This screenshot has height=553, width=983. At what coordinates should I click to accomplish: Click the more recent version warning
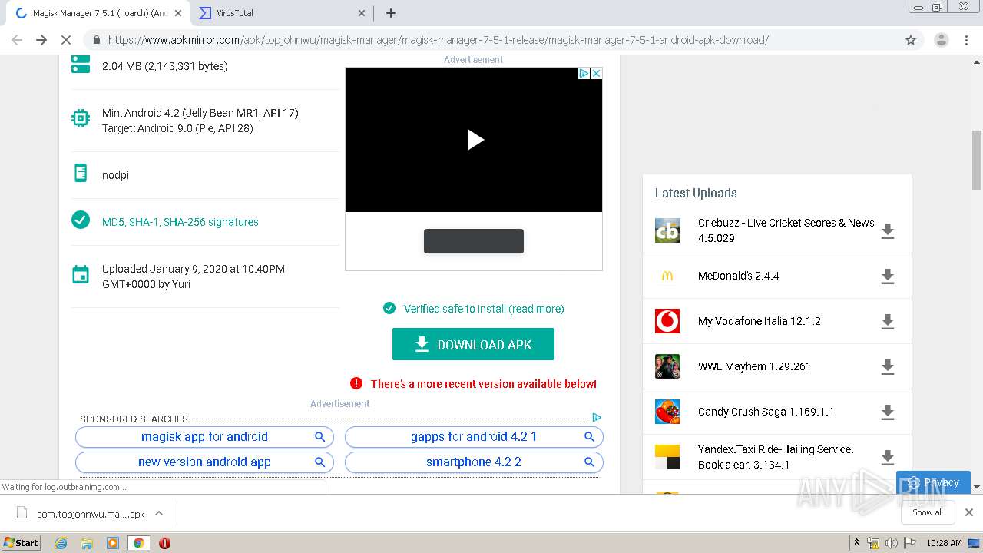[483, 384]
